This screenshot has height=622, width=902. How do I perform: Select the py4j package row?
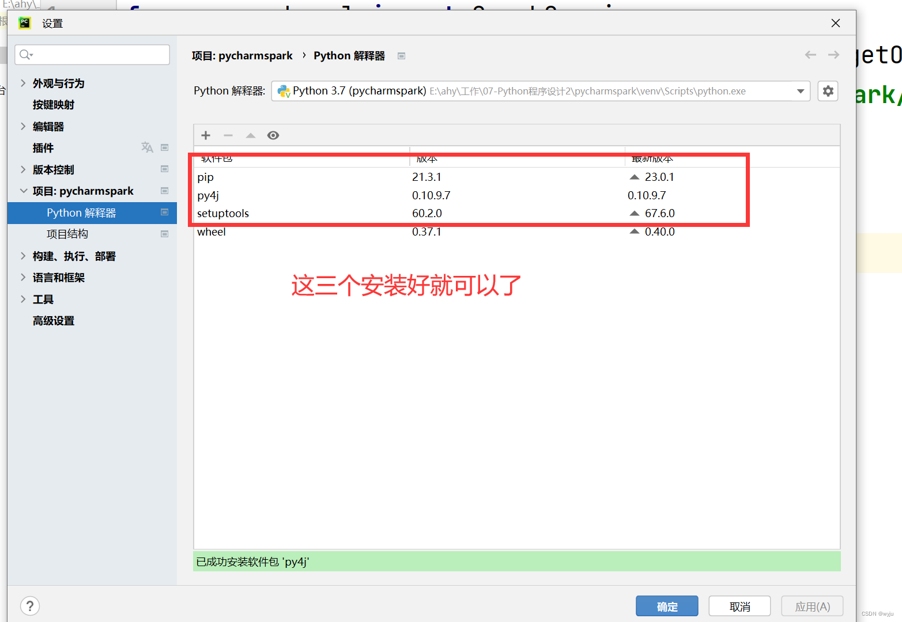(x=516, y=195)
